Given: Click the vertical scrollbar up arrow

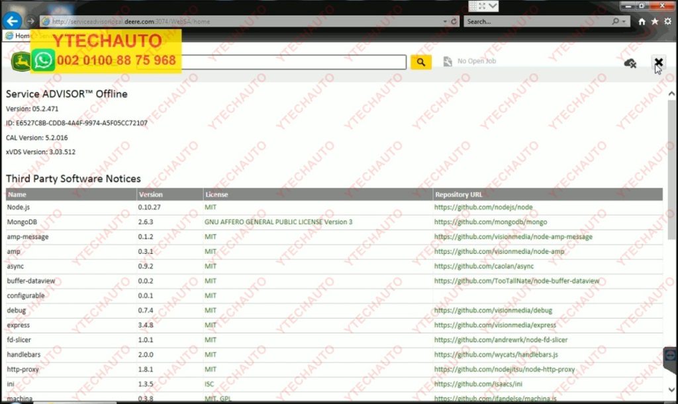Looking at the screenshot, I should click(x=671, y=94).
